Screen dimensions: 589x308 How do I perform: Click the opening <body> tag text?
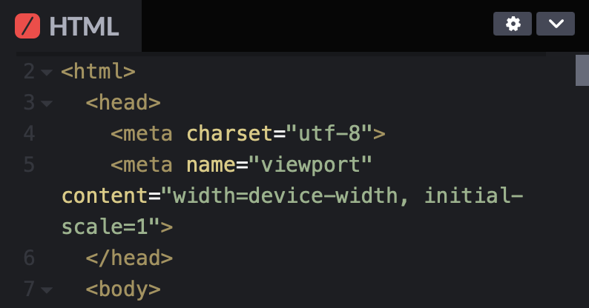tap(123, 289)
